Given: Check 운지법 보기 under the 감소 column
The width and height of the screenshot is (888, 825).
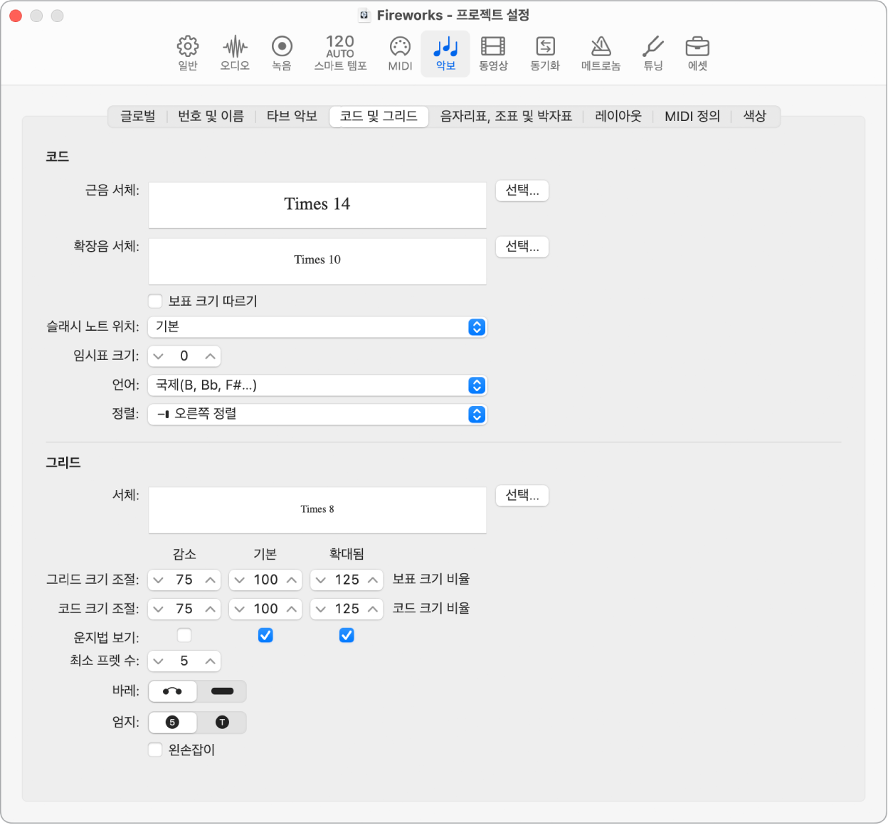Looking at the screenshot, I should point(184,635).
